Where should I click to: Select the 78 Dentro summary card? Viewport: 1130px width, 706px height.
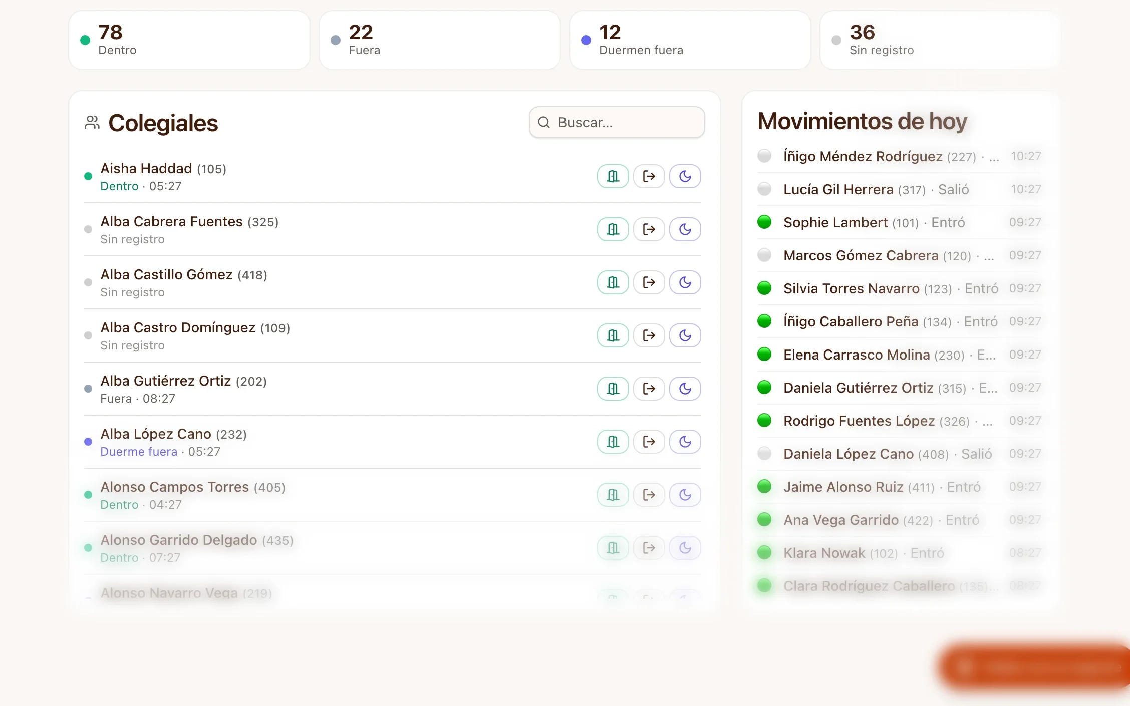point(189,40)
